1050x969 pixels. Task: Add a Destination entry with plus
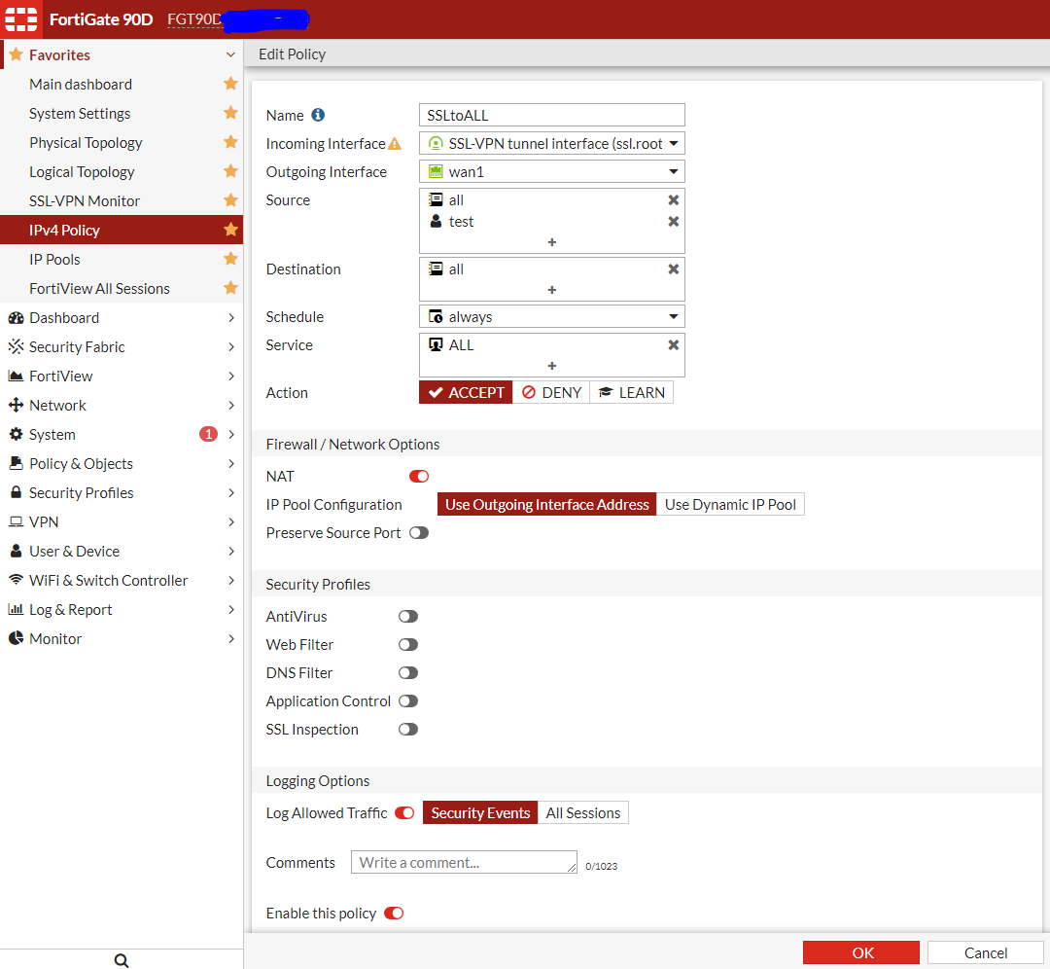click(552, 290)
